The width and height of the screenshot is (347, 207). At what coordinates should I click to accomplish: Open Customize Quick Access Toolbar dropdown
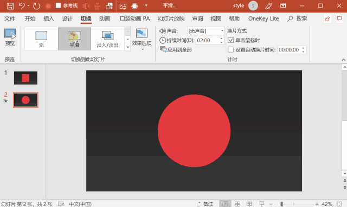click(x=146, y=6)
